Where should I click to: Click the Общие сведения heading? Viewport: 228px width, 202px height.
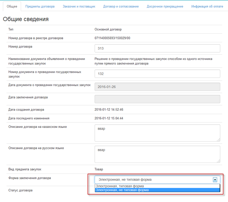(26, 19)
